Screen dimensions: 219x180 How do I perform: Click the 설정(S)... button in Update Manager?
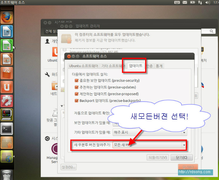click(x=69, y=167)
